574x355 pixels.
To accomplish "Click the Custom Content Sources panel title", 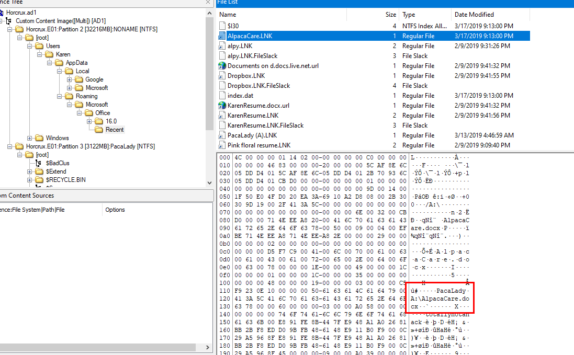I will tap(27, 196).
